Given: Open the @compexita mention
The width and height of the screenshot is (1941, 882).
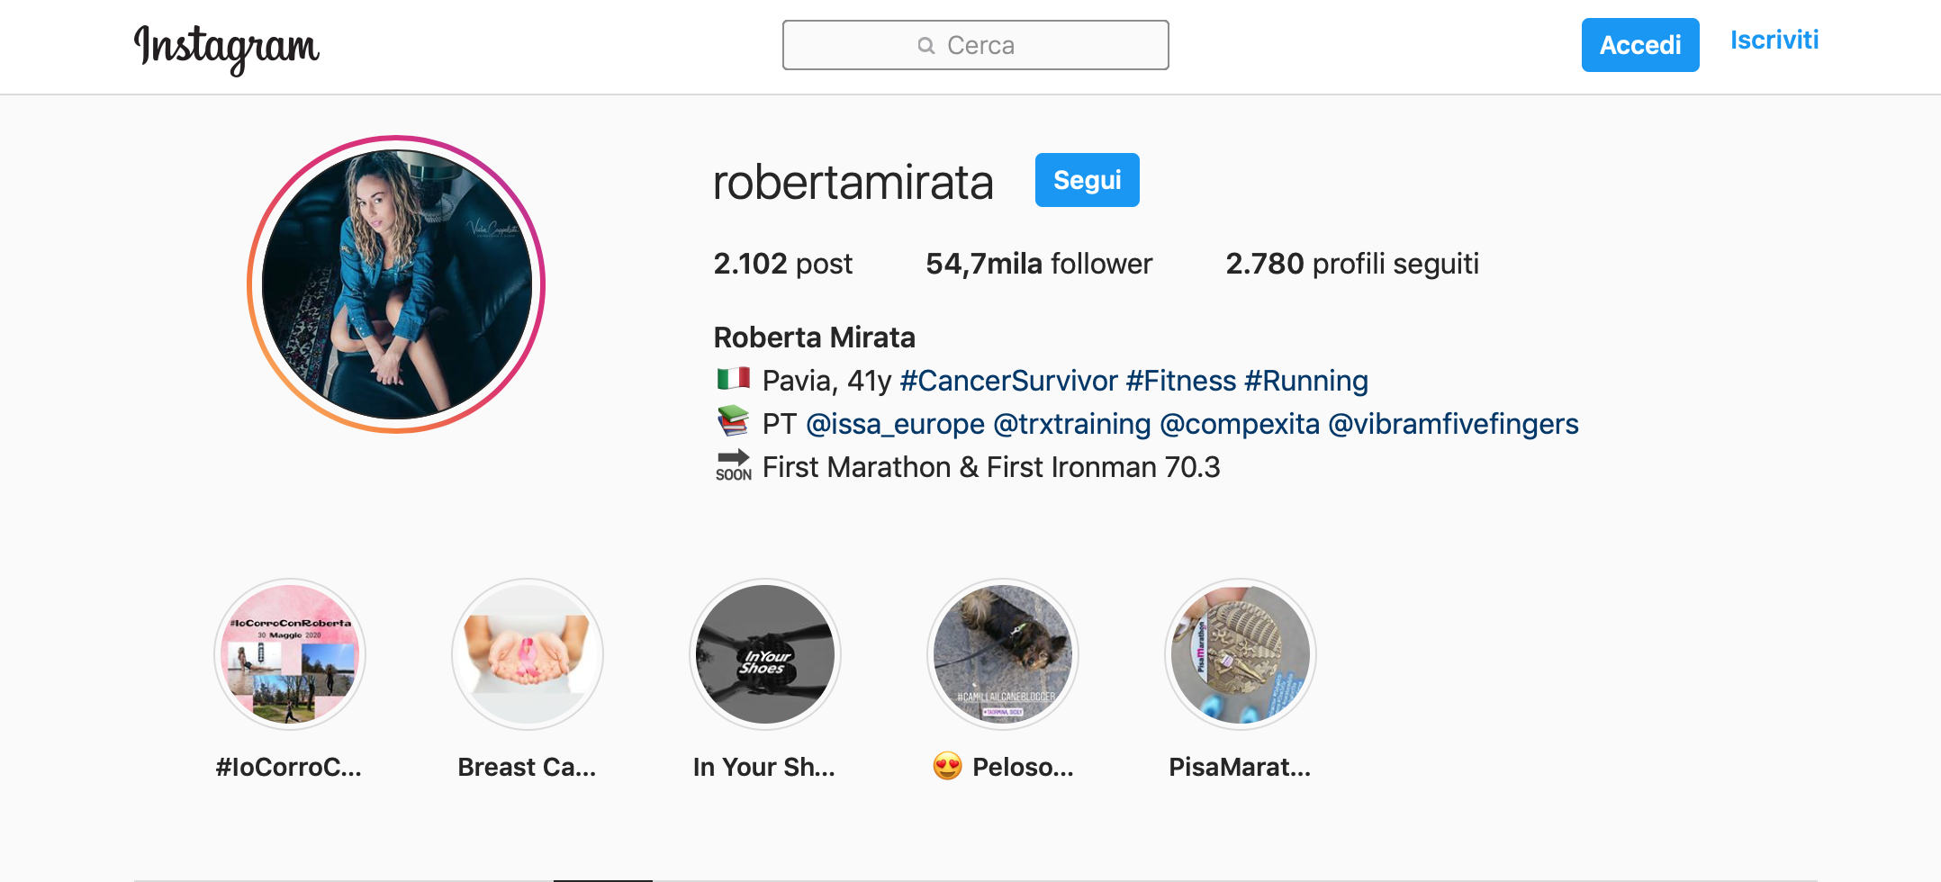Looking at the screenshot, I should [1240, 424].
